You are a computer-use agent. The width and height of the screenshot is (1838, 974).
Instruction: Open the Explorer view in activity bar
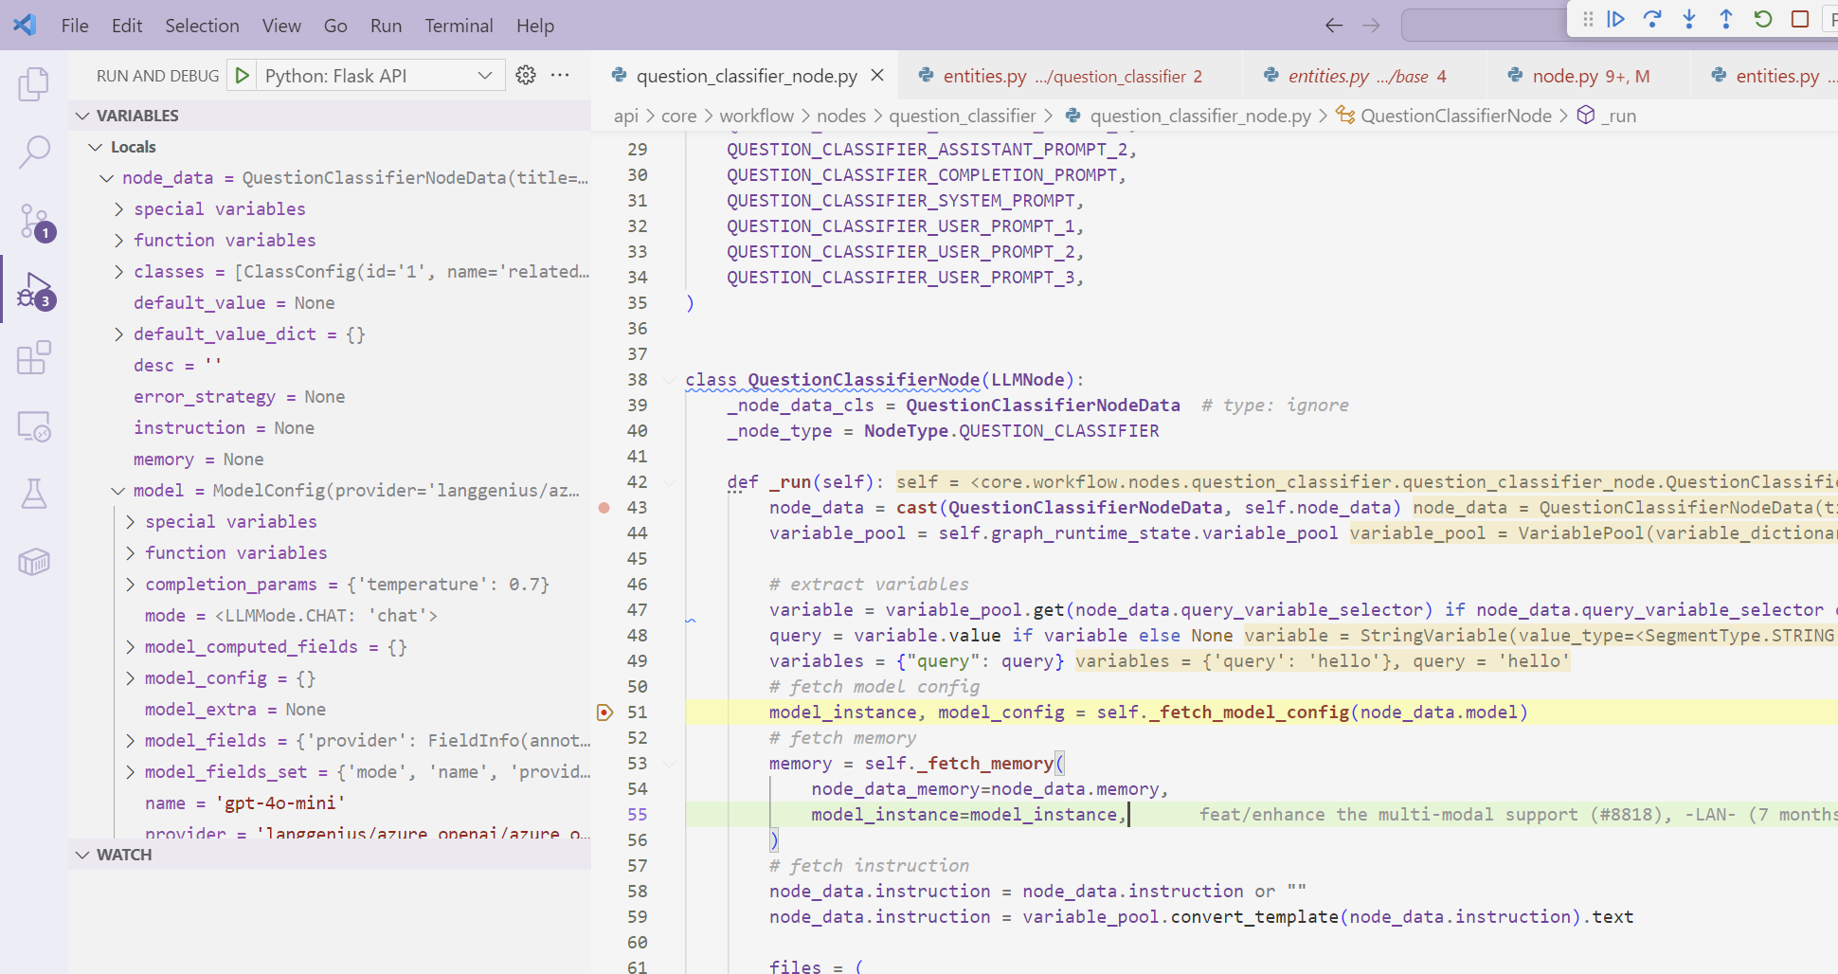(x=34, y=83)
